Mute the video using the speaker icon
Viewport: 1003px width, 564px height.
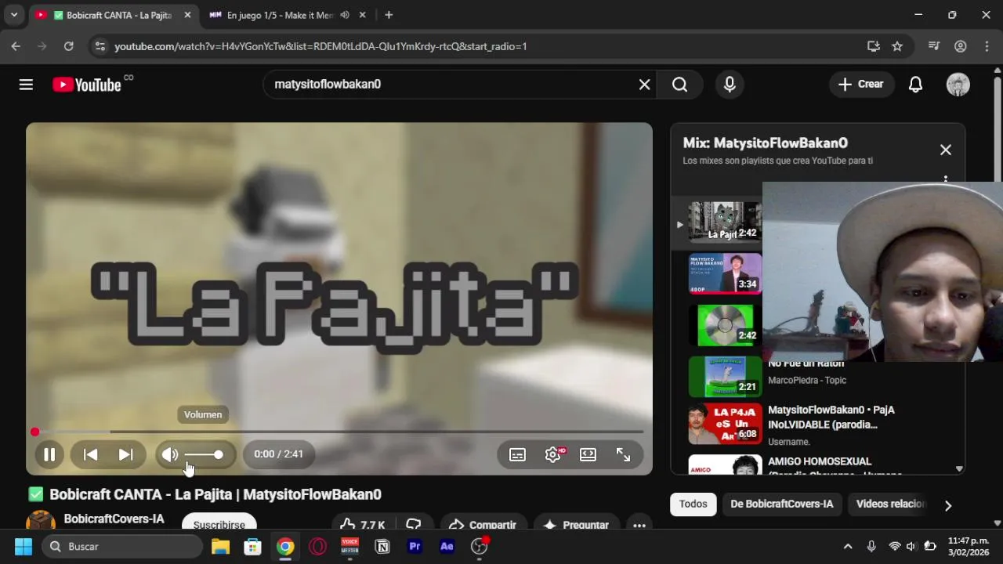pyautogui.click(x=170, y=454)
